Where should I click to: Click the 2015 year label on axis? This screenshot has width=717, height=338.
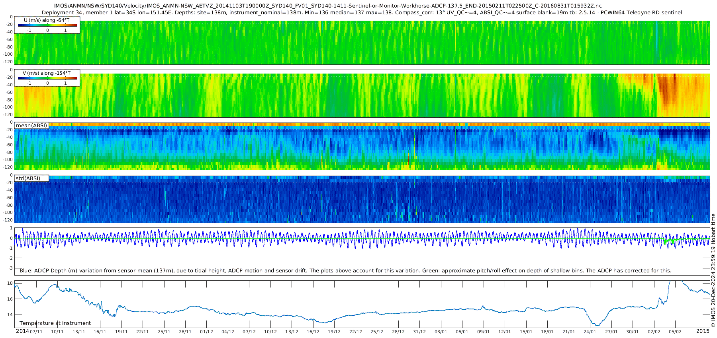[703, 331]
